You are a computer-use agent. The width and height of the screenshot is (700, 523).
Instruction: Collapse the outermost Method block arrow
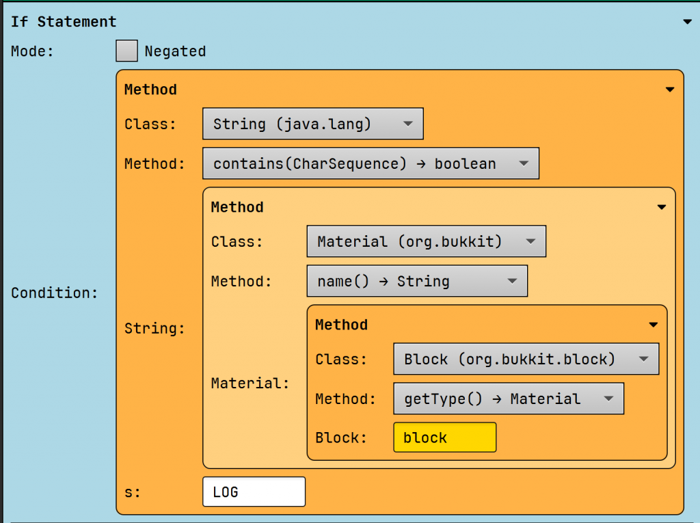669,90
